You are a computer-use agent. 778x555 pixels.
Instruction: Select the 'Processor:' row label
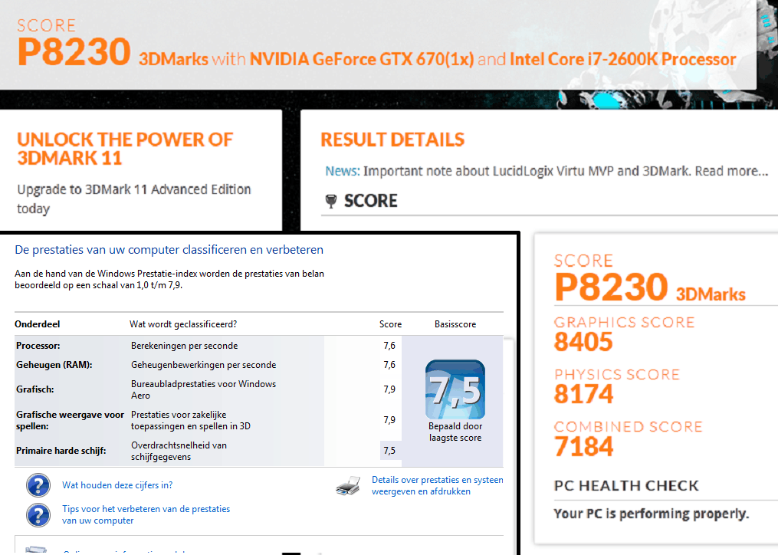(38, 346)
